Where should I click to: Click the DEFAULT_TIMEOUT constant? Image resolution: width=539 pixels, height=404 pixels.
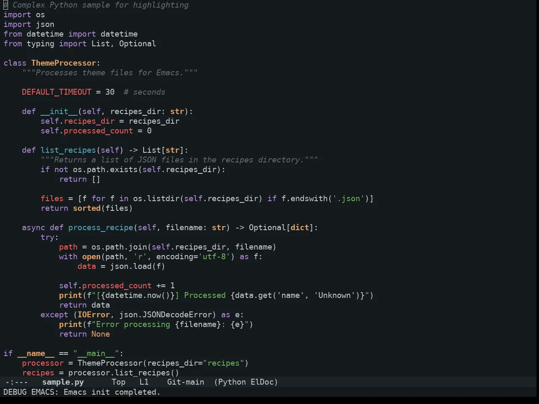[57, 92]
